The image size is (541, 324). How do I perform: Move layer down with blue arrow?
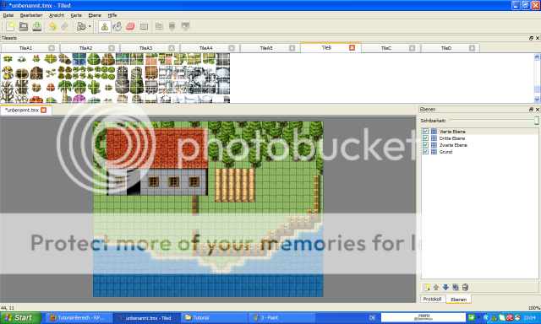tap(445, 287)
